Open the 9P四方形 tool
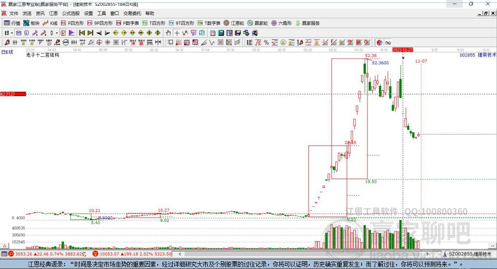Viewport: 497px width, 269px height. [x=100, y=23]
